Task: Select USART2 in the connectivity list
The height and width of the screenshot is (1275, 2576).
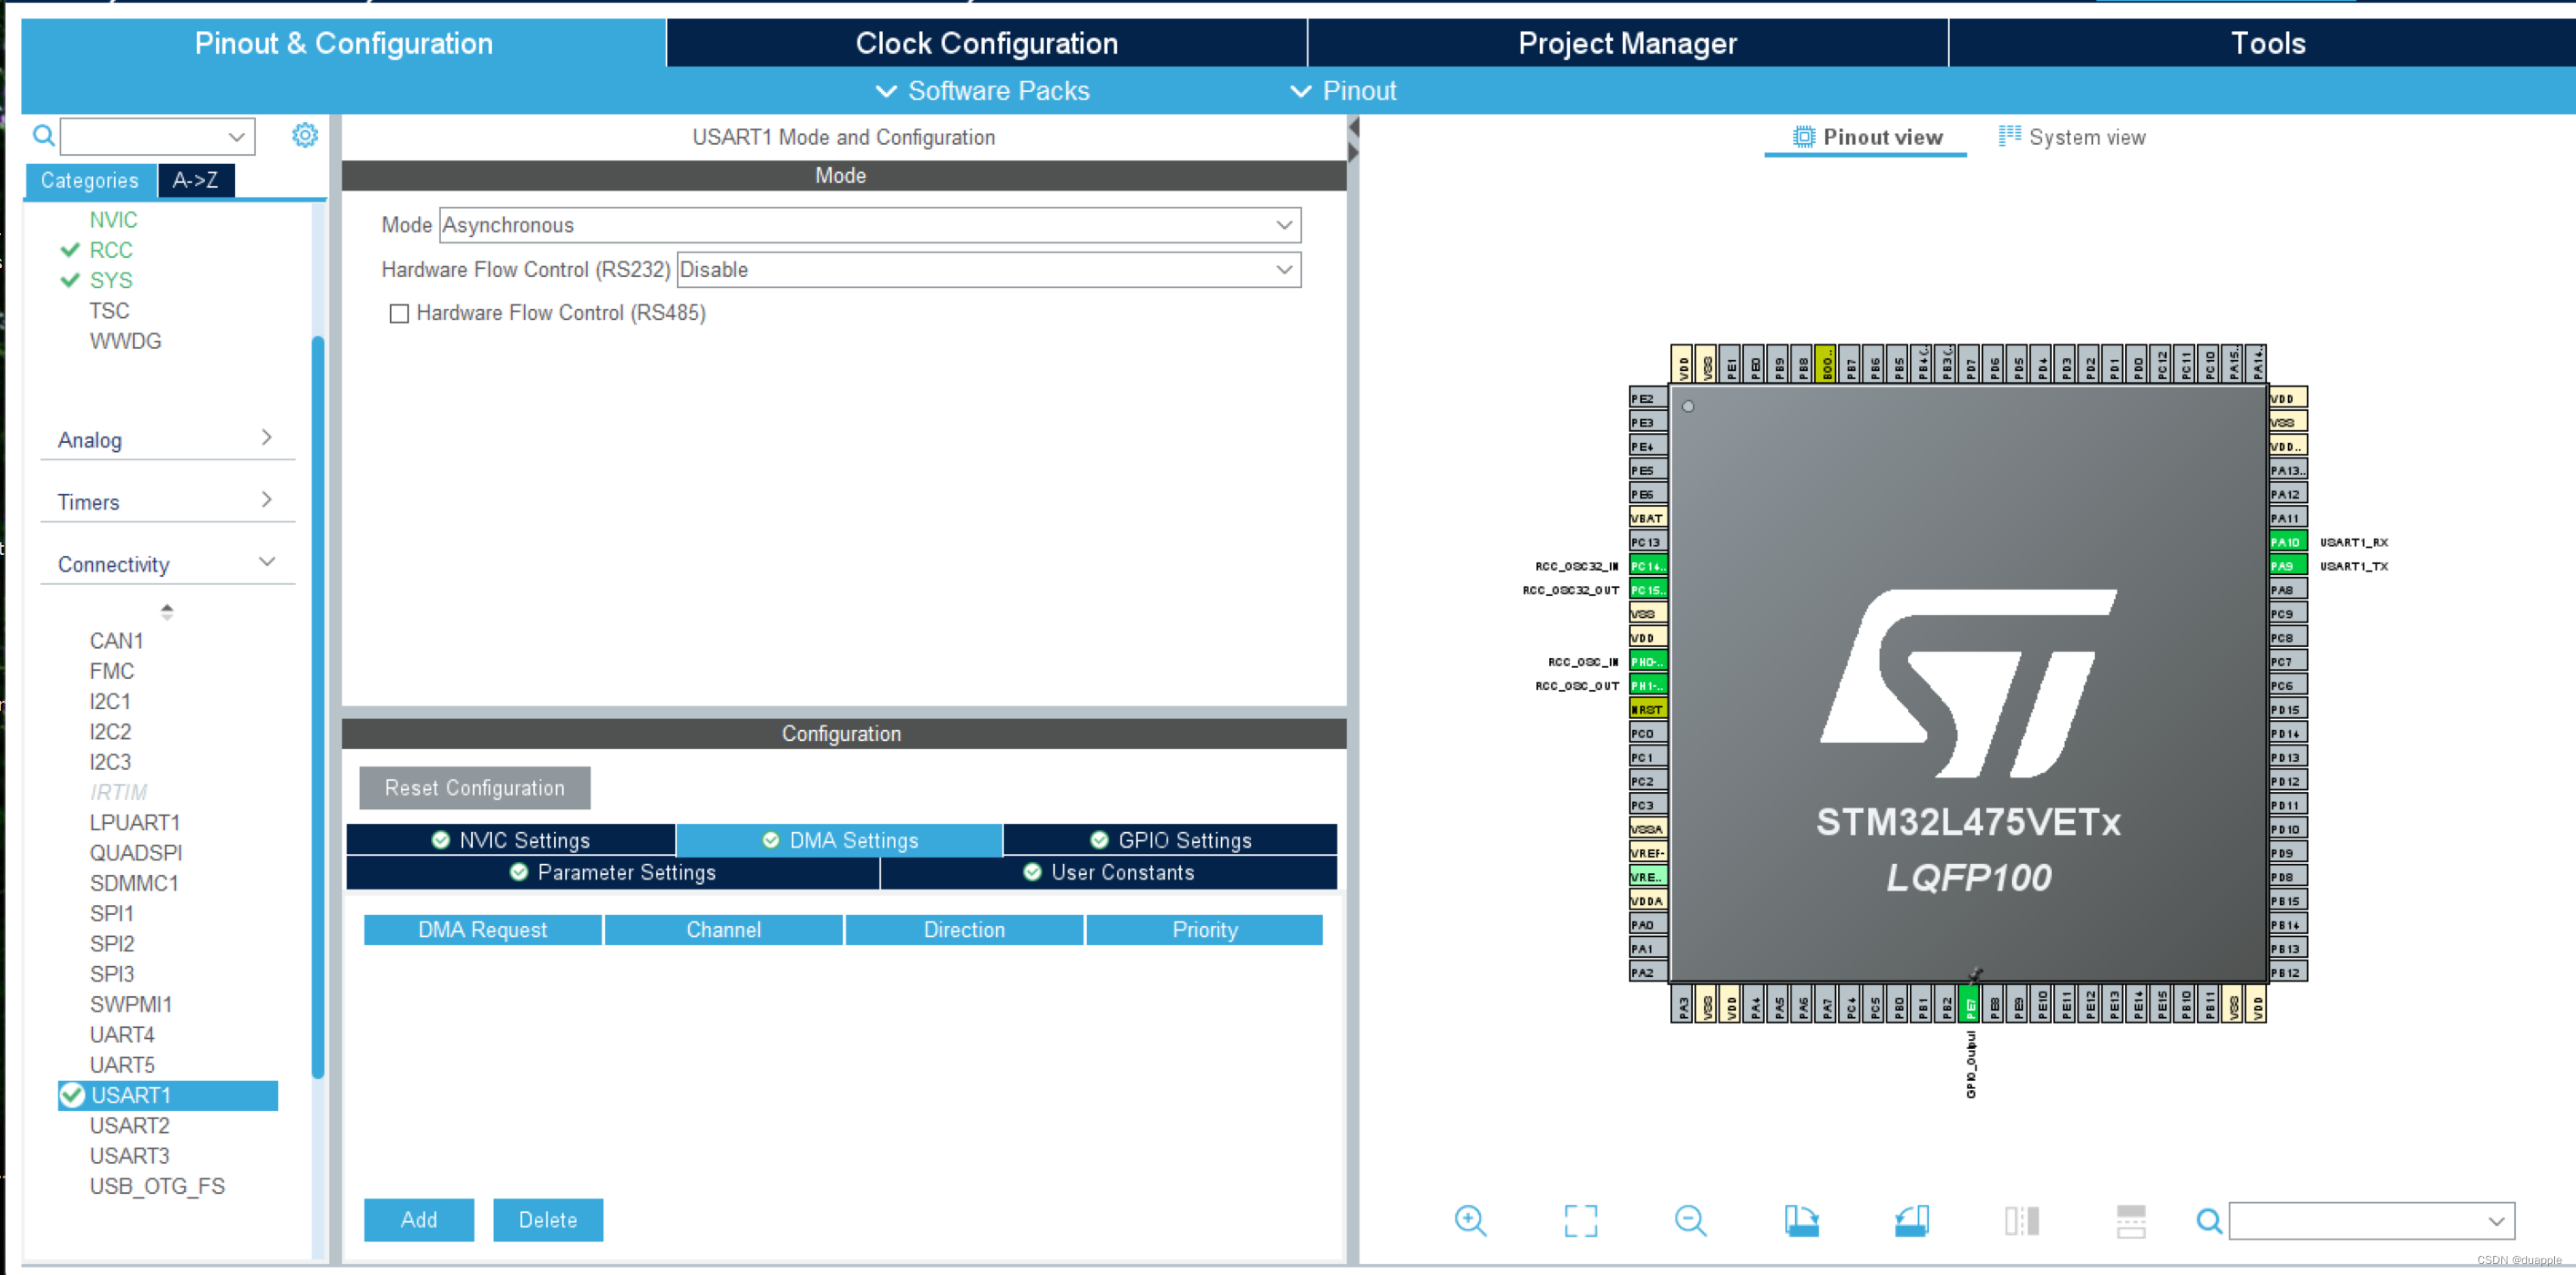Action: [127, 1126]
